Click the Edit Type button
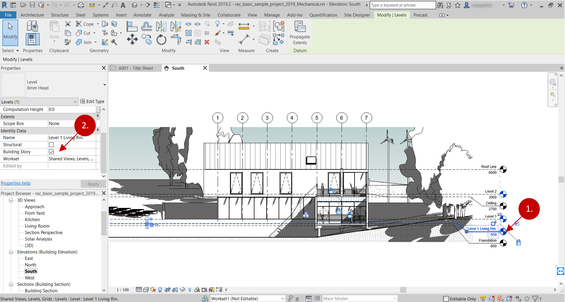This screenshot has height=302, width=565. tap(93, 101)
